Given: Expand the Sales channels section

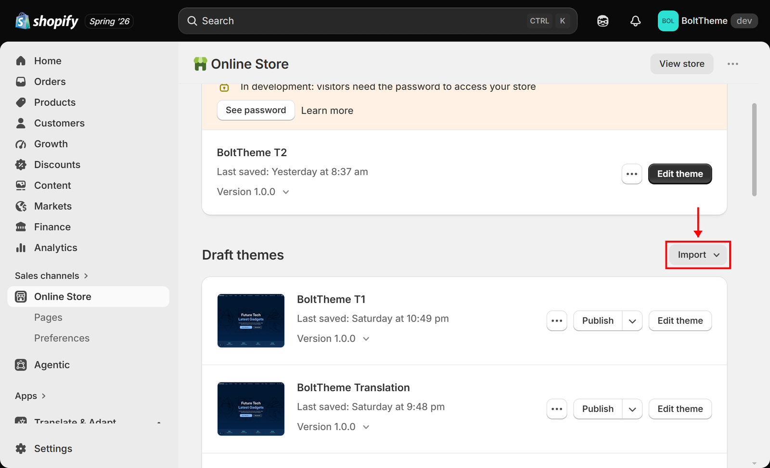Looking at the screenshot, I should tap(51, 276).
